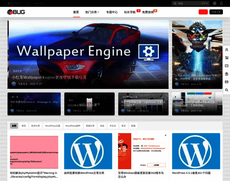This screenshot has height=181, width=230.
Task: Click the coupon ticket icon in side toolbar
Action: [x=227, y=66]
